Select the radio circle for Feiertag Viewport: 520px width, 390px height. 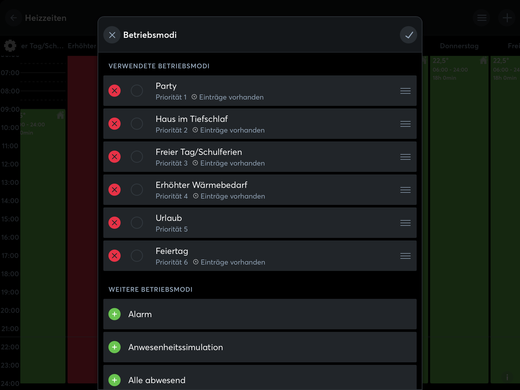pyautogui.click(x=137, y=256)
